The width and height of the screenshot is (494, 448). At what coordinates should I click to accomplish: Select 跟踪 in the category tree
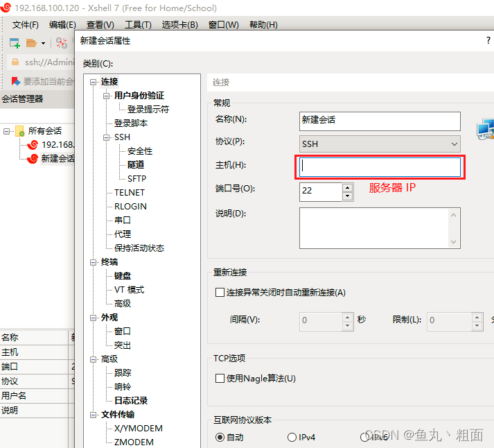point(123,373)
